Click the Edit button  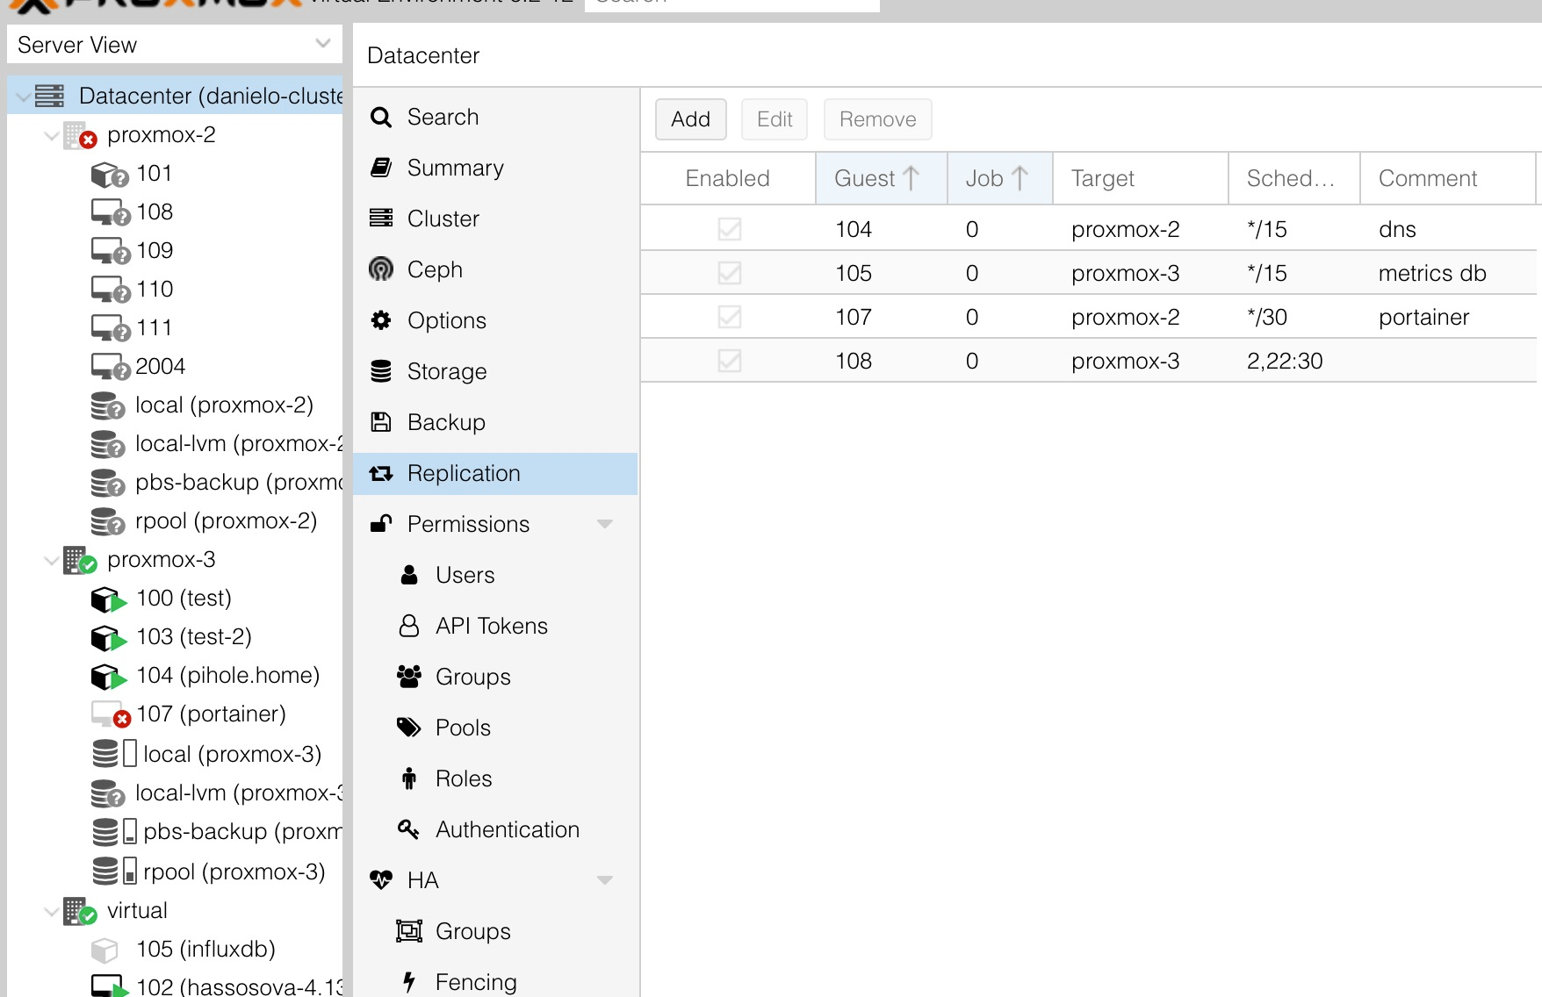775,119
